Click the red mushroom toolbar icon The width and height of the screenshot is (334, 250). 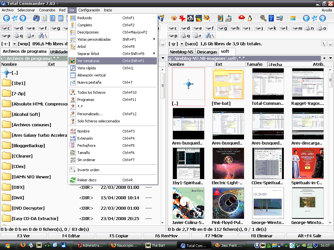tap(241, 18)
